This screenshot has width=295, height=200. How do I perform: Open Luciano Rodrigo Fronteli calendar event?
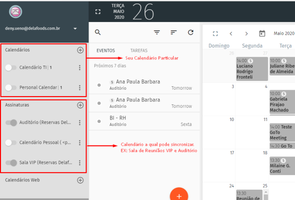pyautogui.click(x=251, y=69)
